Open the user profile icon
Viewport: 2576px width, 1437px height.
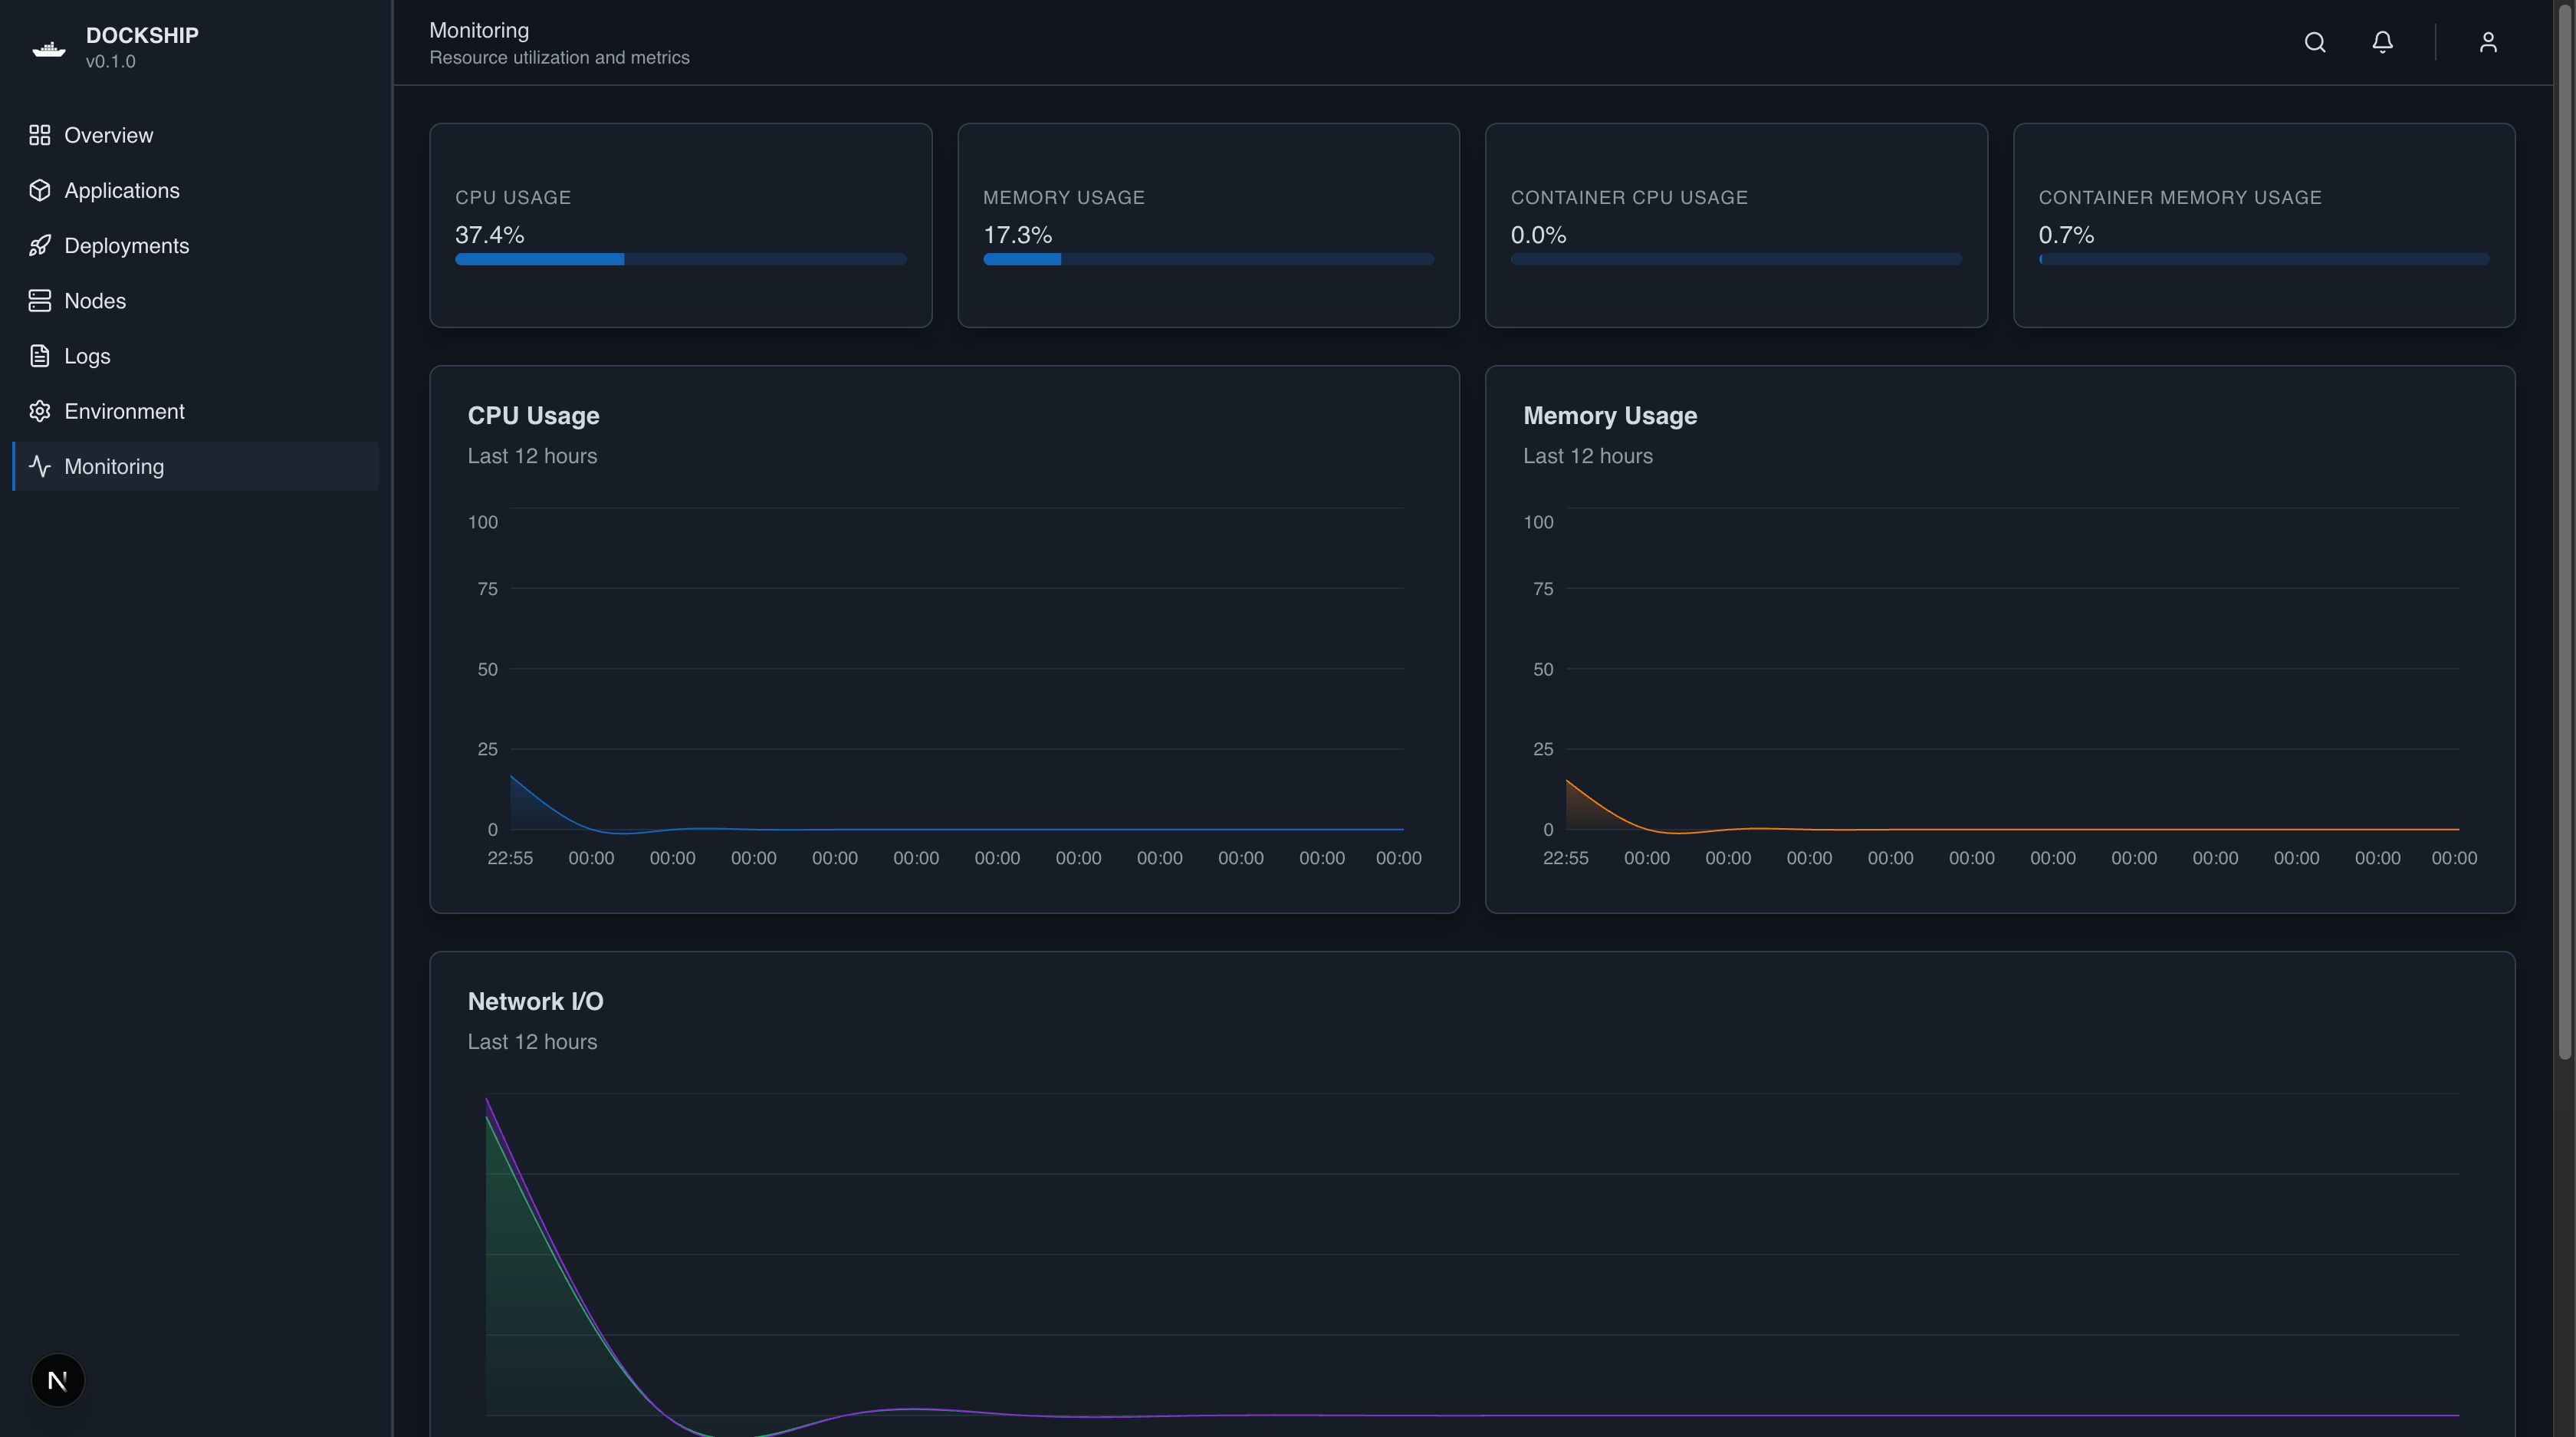pos(2488,42)
